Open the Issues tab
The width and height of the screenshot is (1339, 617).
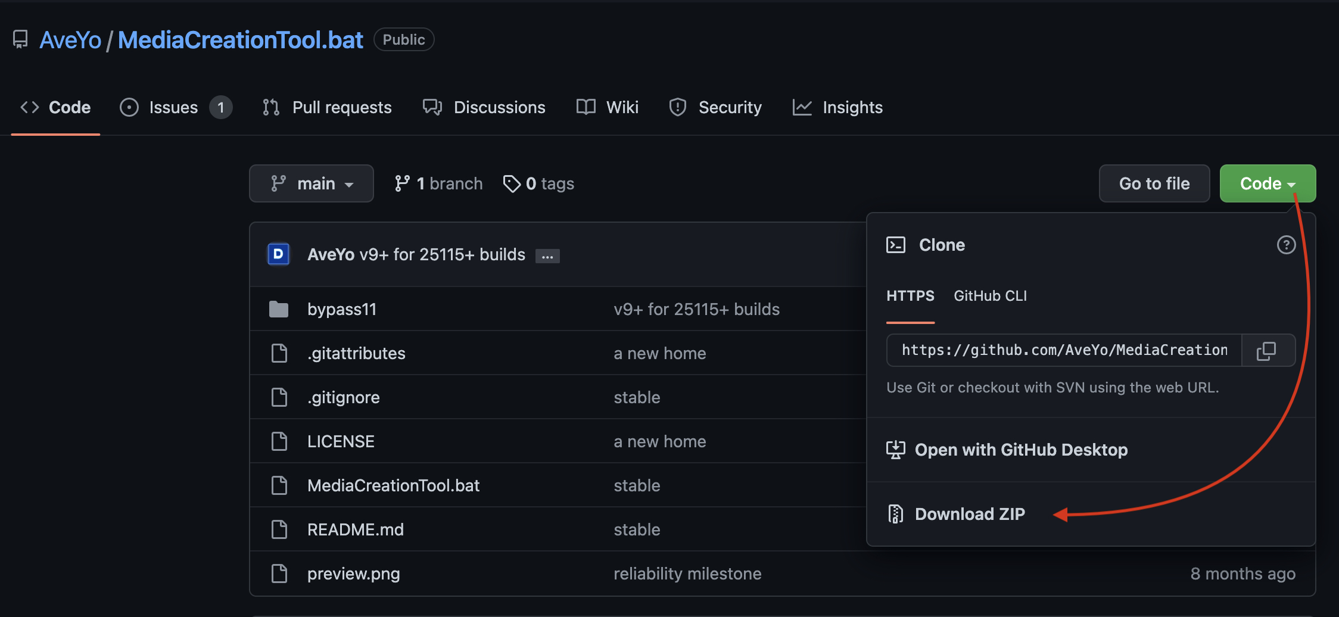coord(176,107)
